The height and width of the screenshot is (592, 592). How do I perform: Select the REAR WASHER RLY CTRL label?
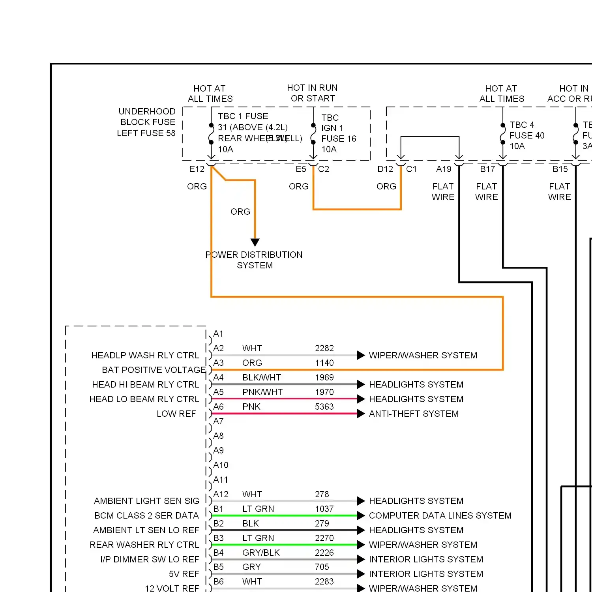144,545
